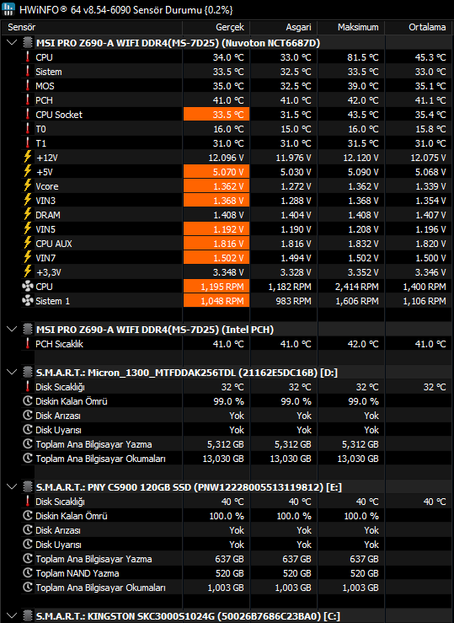
Task: Click lightning icon of DRAM row
Action: pyautogui.click(x=28, y=214)
